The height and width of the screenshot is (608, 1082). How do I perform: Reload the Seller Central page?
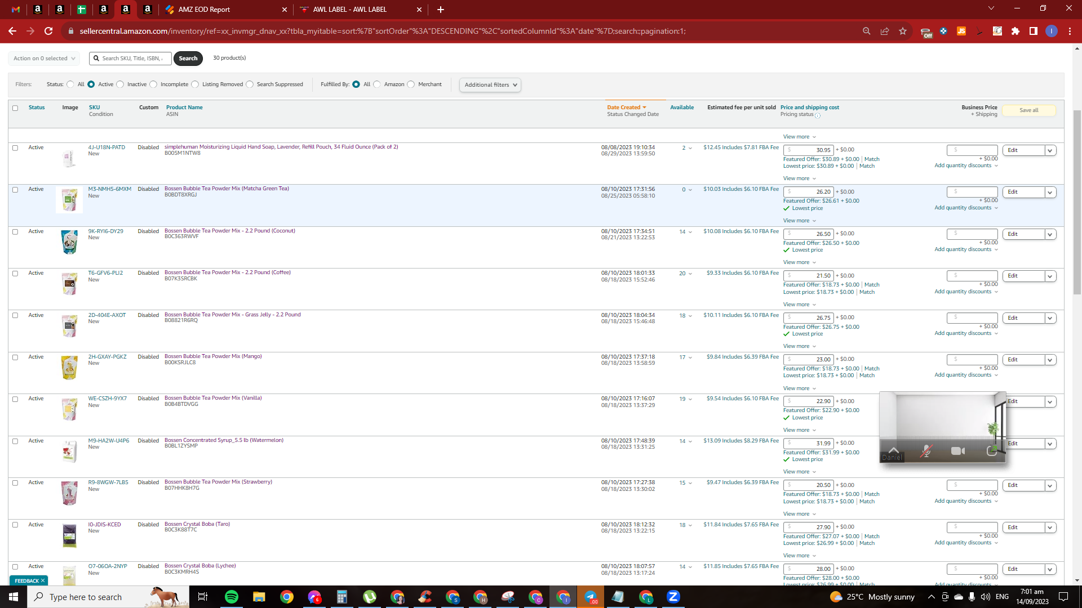(48, 31)
